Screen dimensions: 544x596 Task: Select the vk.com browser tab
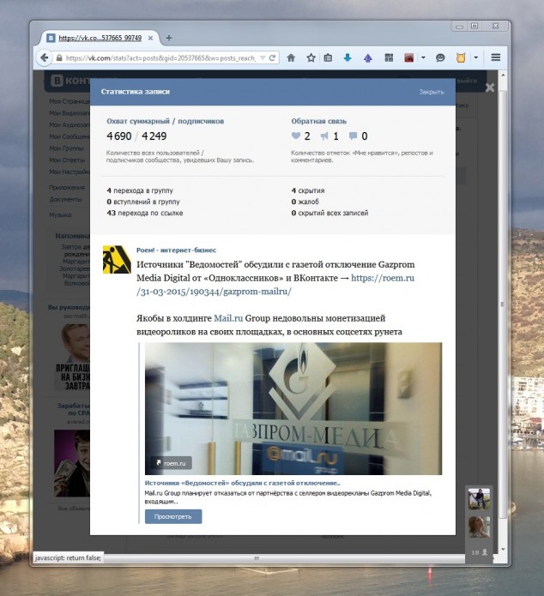[100, 38]
